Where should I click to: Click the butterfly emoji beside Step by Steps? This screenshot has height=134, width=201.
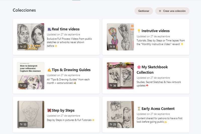[x=49, y=110]
